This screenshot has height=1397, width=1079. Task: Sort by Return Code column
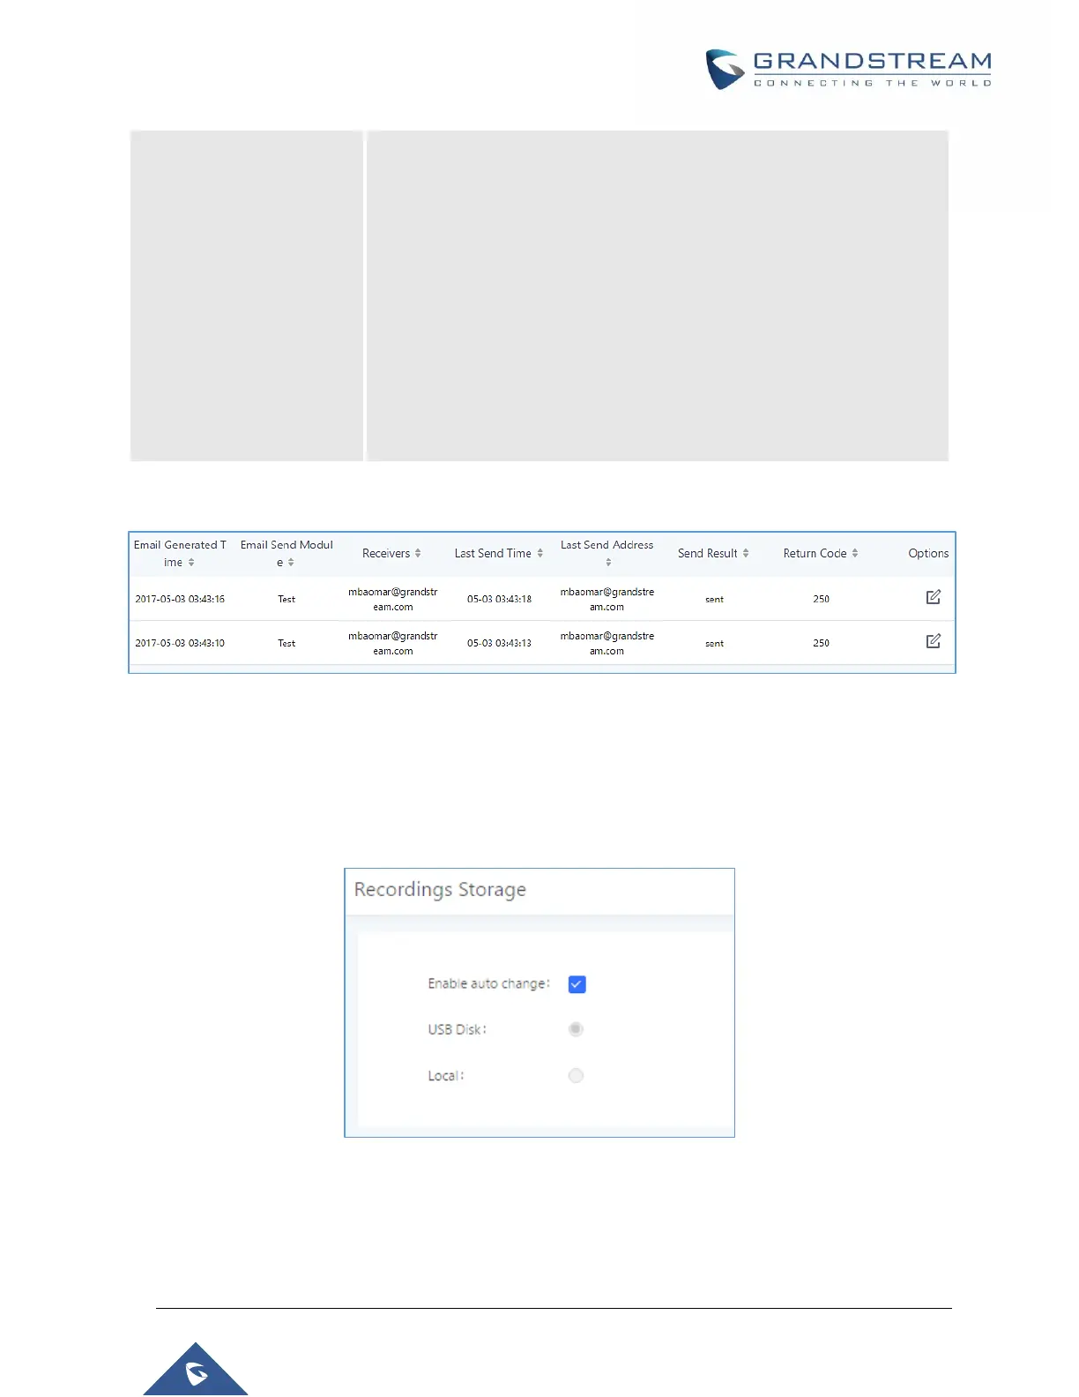pyautogui.click(x=855, y=554)
